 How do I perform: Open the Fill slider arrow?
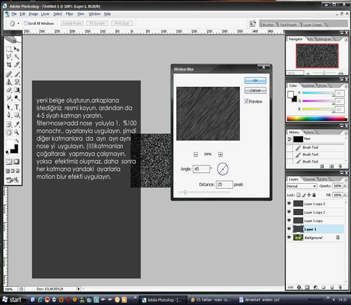(345, 195)
